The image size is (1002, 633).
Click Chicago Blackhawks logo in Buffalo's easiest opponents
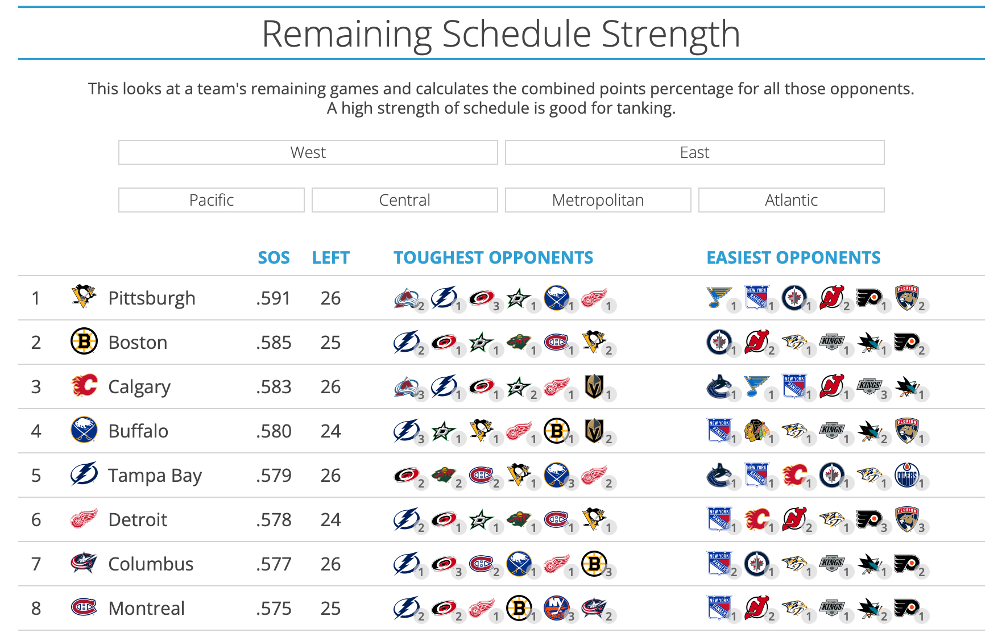click(756, 431)
